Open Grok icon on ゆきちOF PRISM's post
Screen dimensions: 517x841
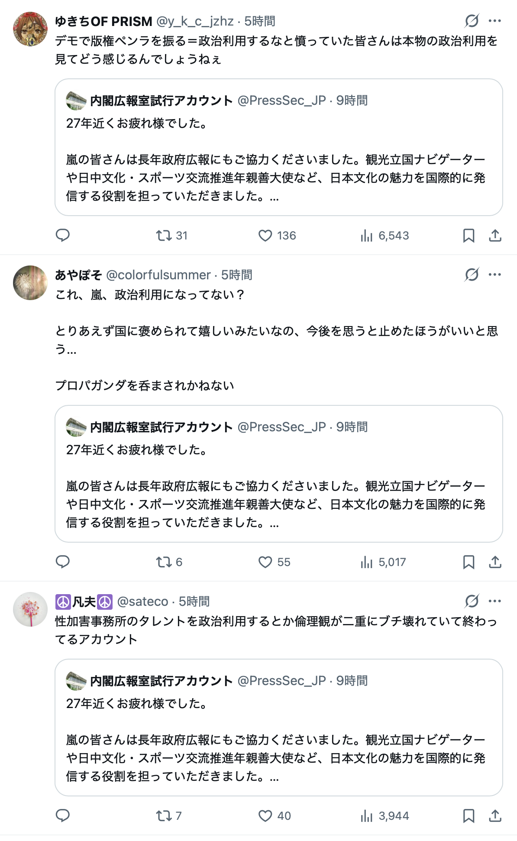[x=472, y=21]
